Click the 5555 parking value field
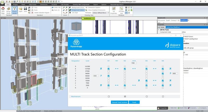Image resolution: width=208 pixels, height=112 pixels. pyautogui.click(x=96, y=76)
